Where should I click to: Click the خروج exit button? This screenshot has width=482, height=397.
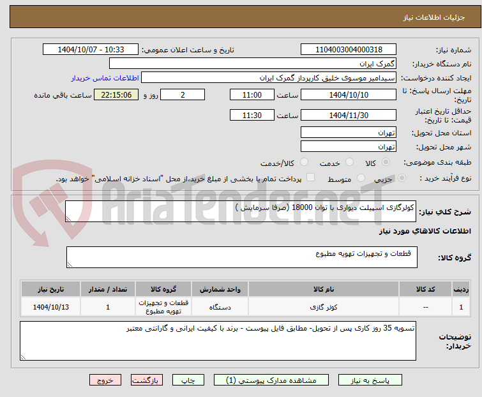tap(105, 380)
